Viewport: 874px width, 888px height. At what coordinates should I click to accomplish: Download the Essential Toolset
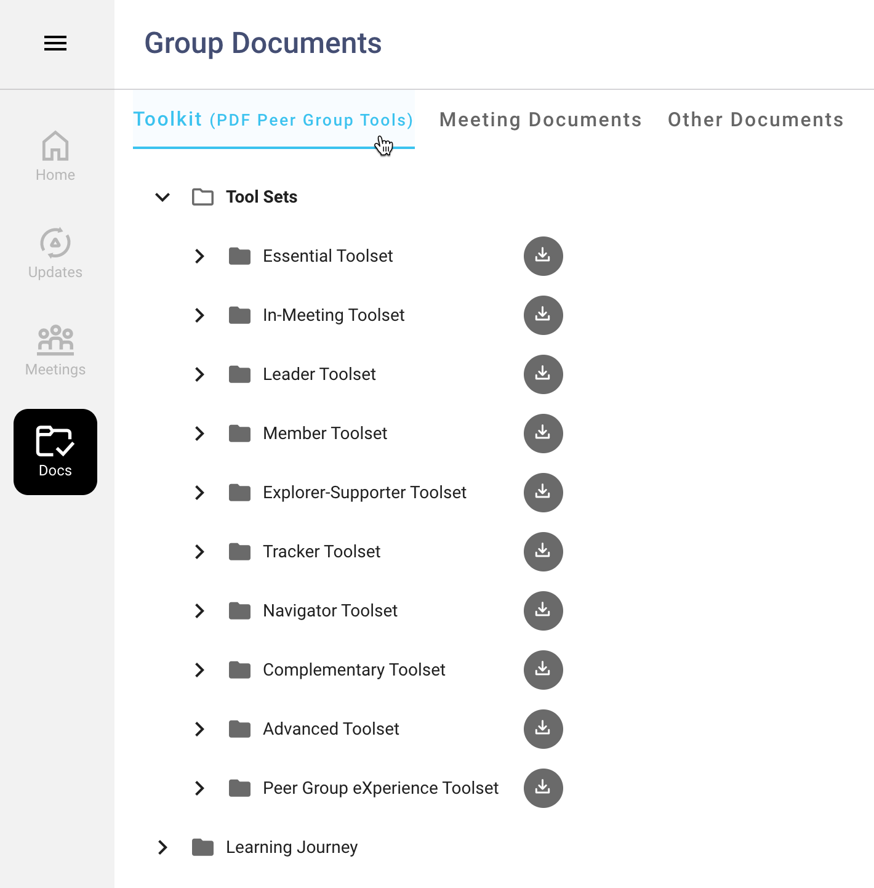point(543,256)
